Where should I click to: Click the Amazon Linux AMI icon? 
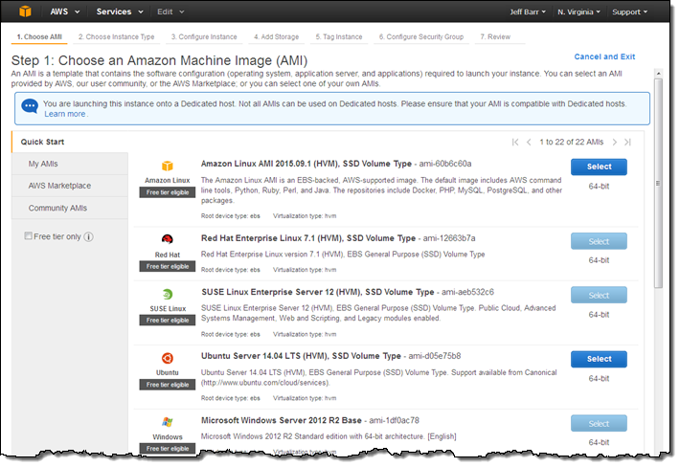pyautogui.click(x=167, y=167)
